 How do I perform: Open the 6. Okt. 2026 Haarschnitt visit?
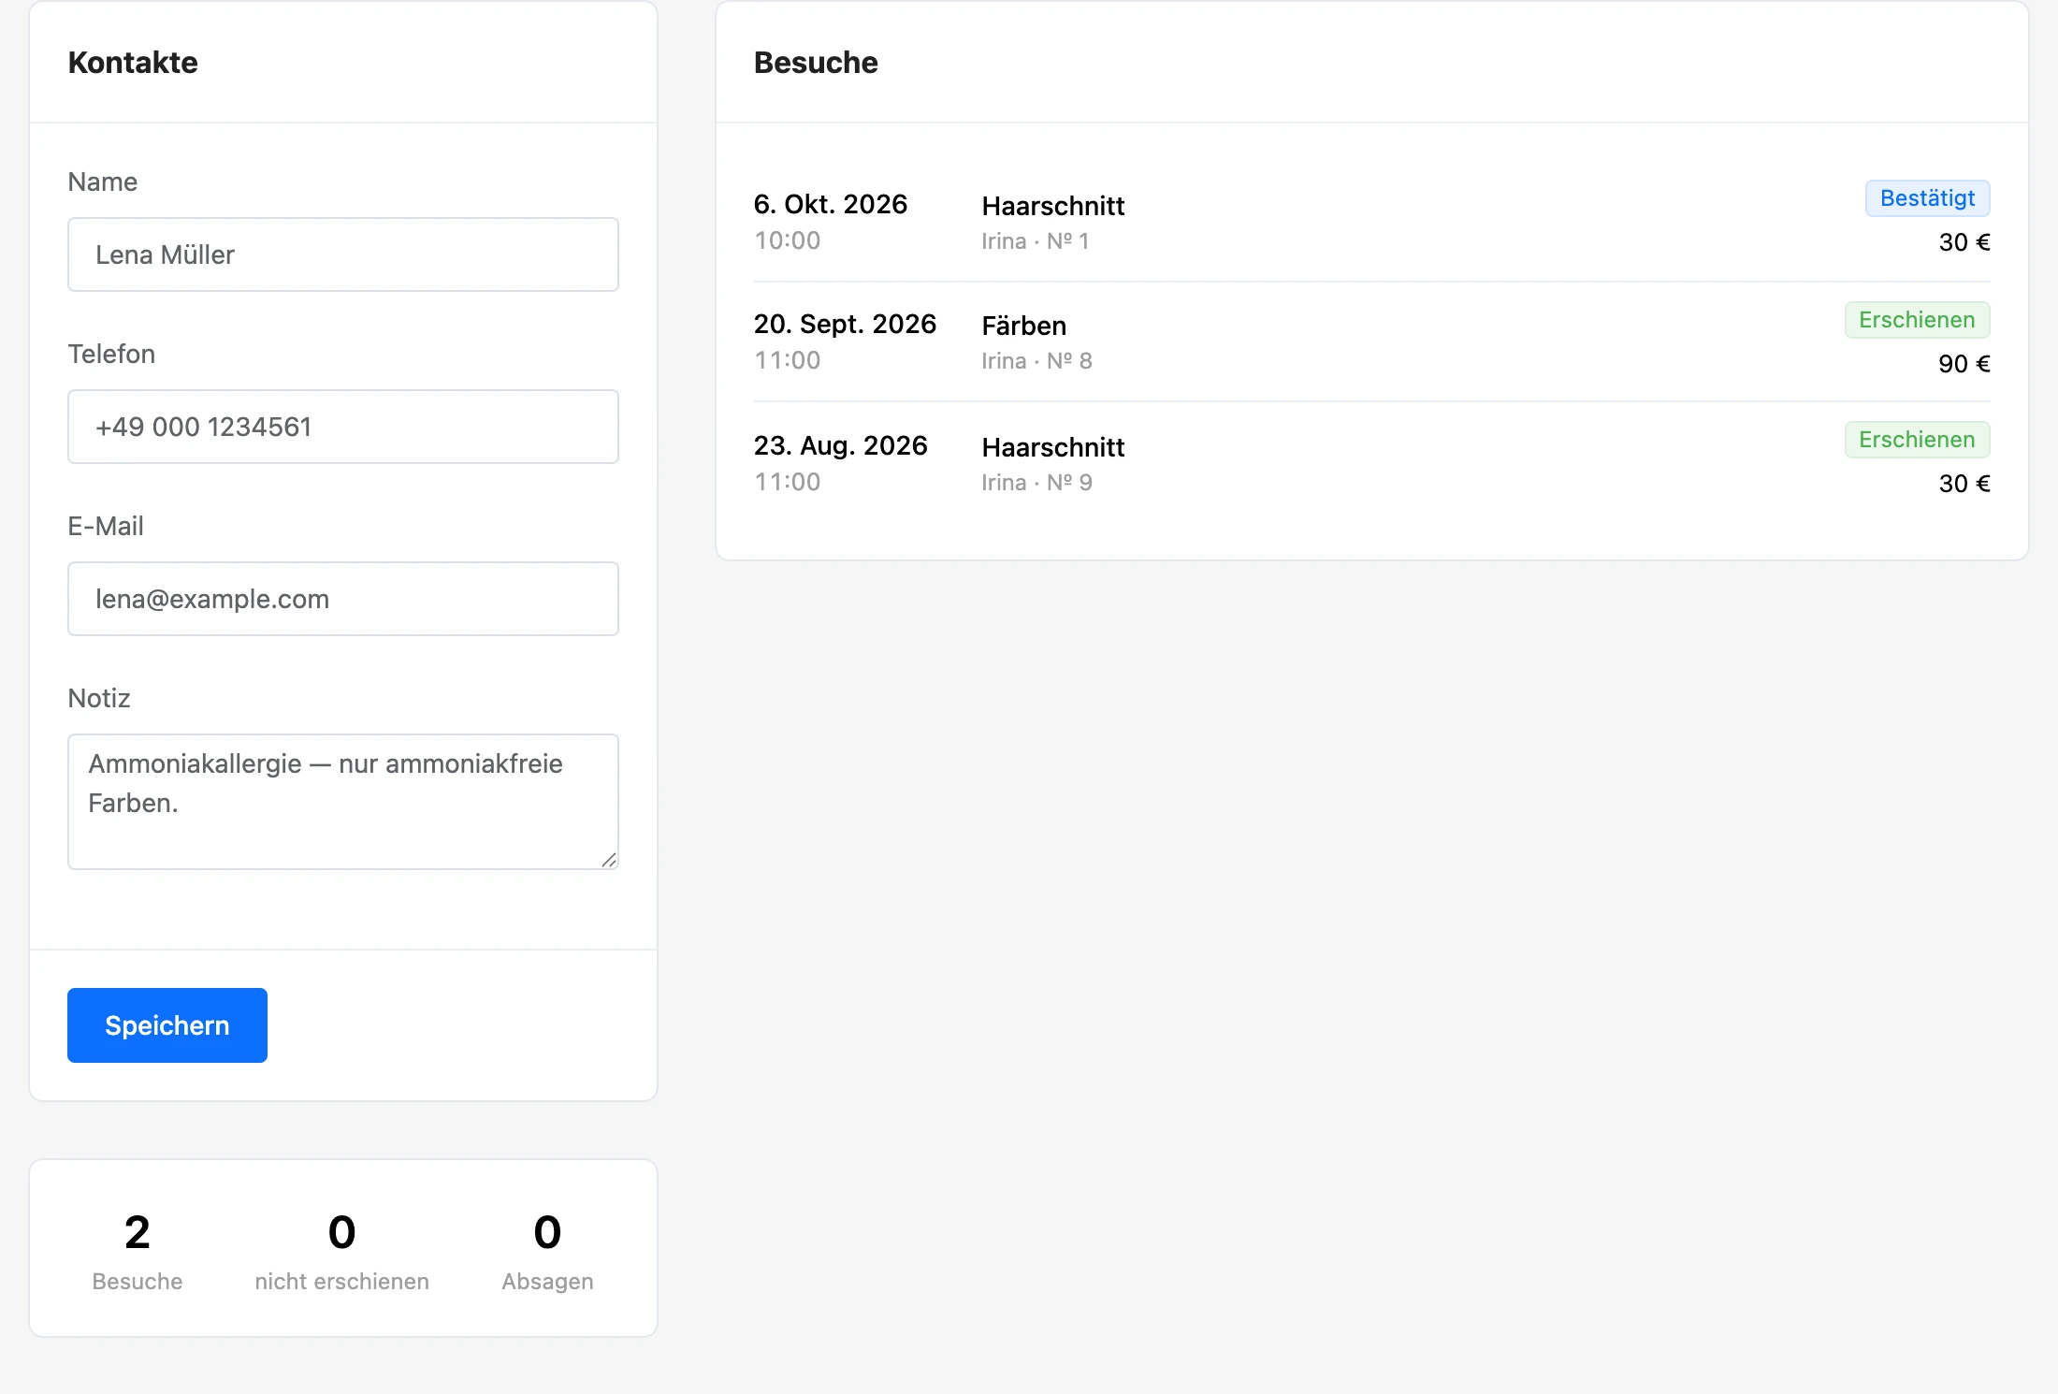point(1371,222)
